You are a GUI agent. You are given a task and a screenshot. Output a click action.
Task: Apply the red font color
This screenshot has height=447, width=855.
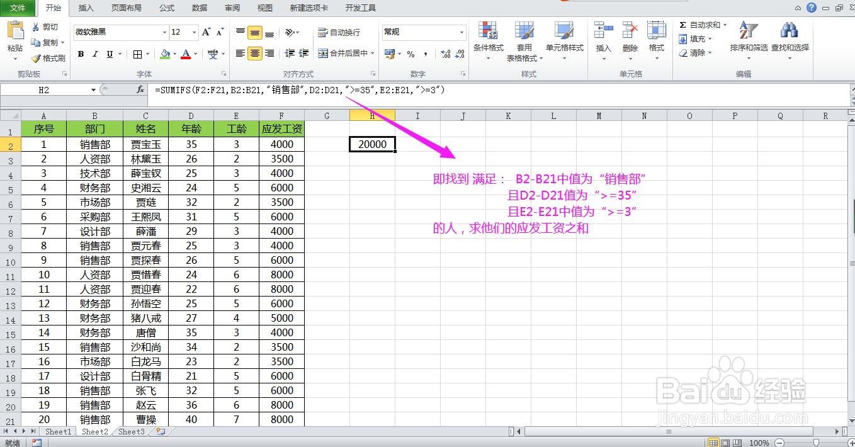click(x=185, y=54)
